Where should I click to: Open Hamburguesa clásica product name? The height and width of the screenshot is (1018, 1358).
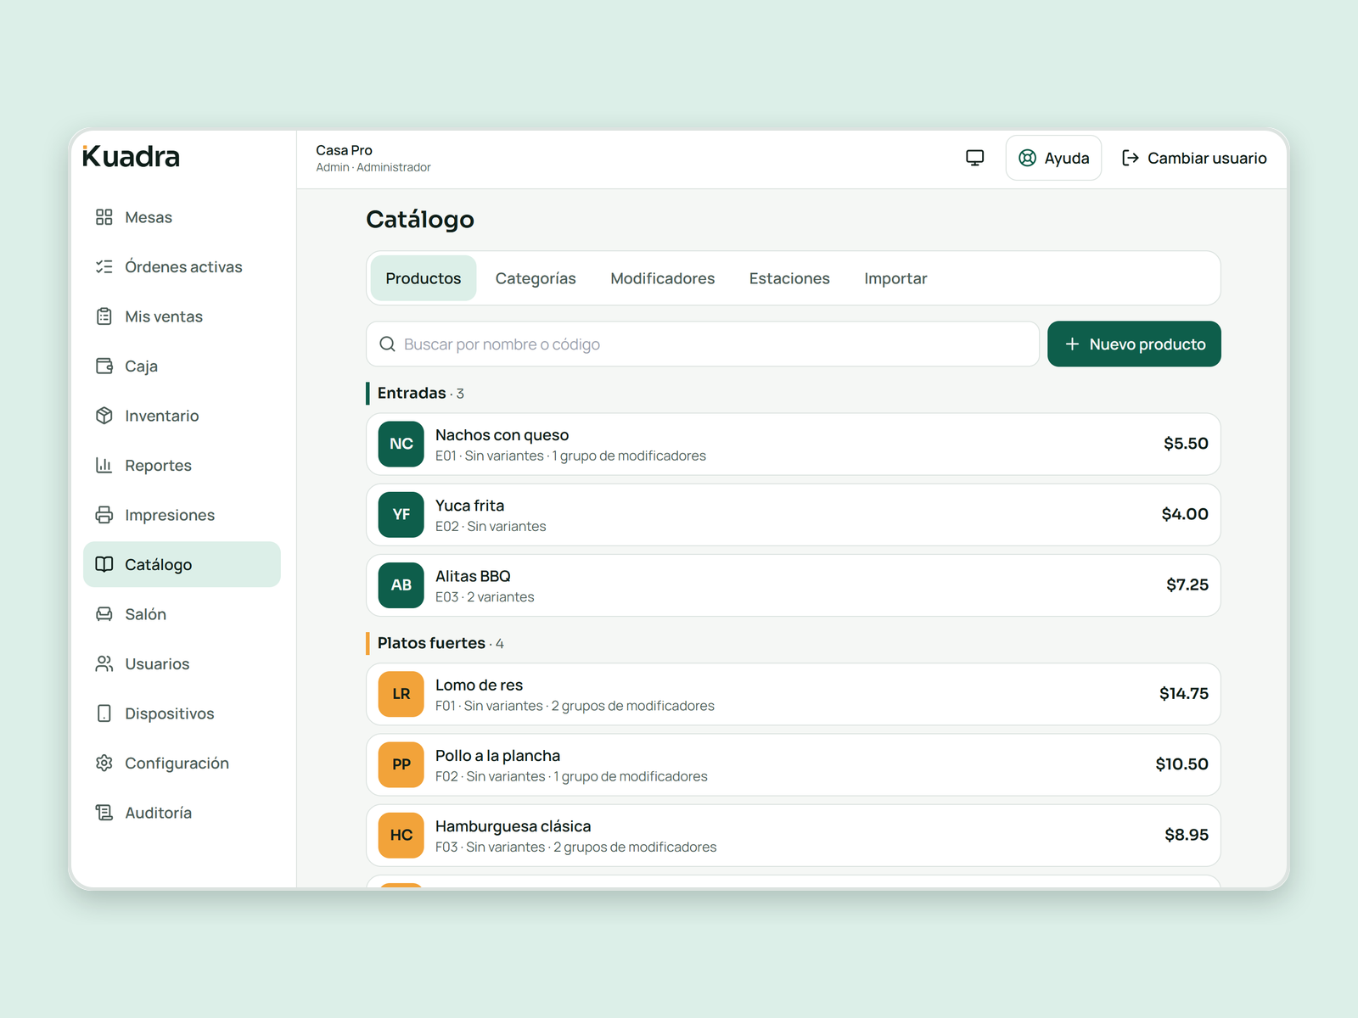tap(513, 826)
